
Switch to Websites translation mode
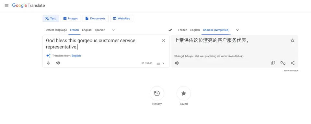(x=121, y=18)
